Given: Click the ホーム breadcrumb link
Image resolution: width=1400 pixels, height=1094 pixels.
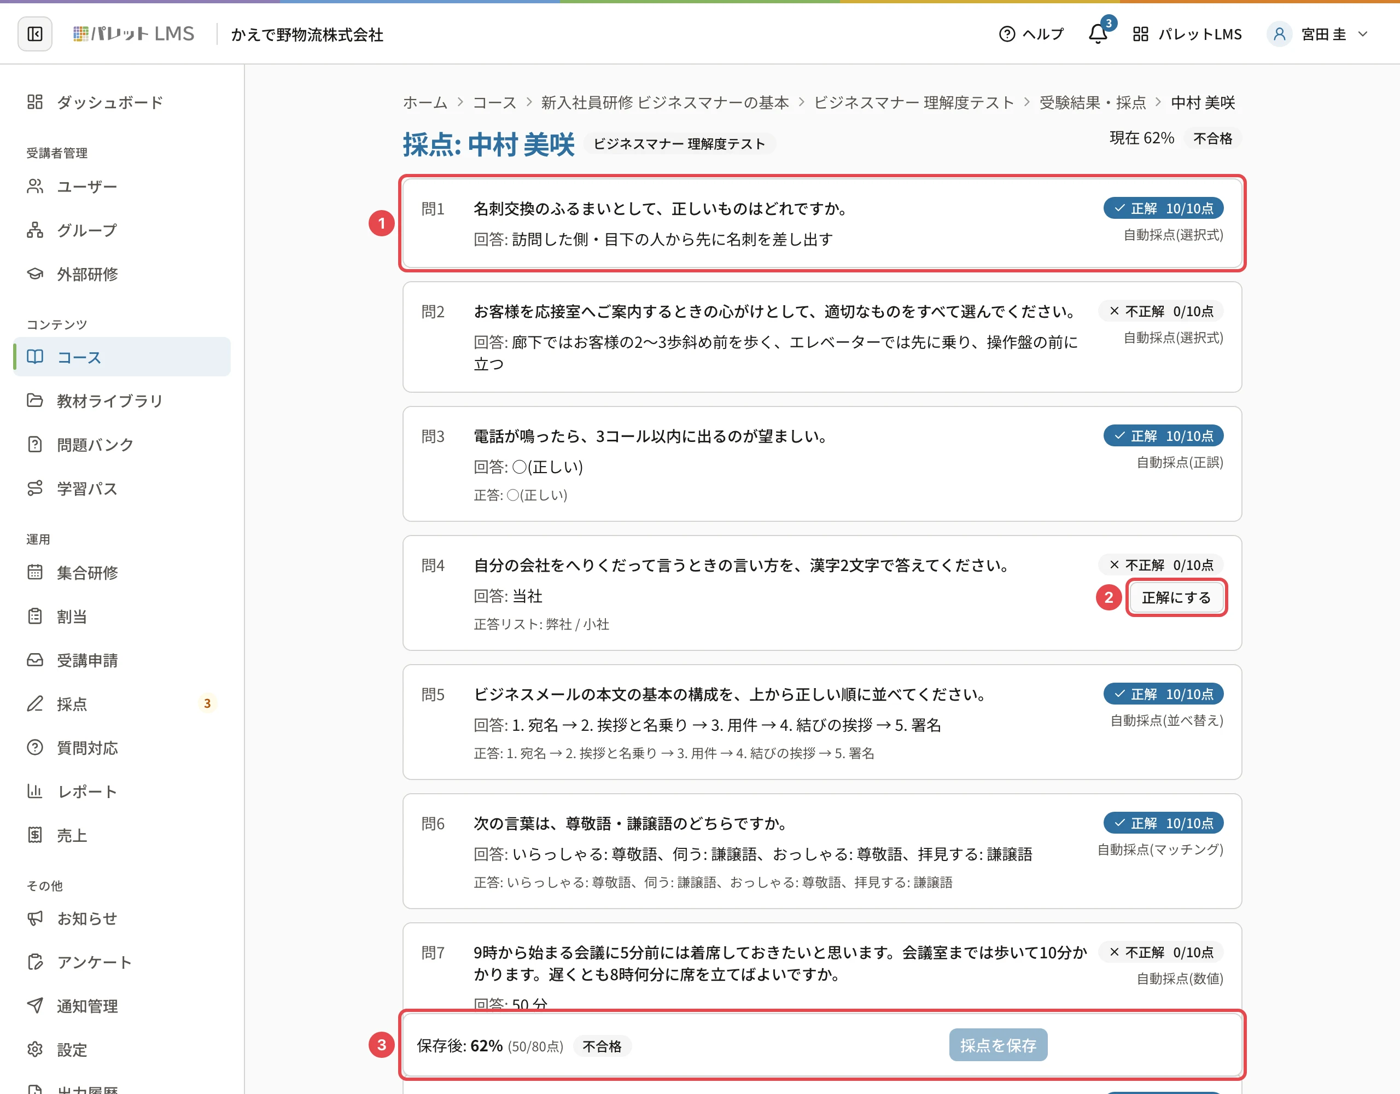Looking at the screenshot, I should click(x=425, y=103).
